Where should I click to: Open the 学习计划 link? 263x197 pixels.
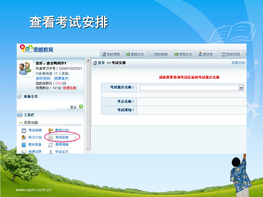point(35,137)
